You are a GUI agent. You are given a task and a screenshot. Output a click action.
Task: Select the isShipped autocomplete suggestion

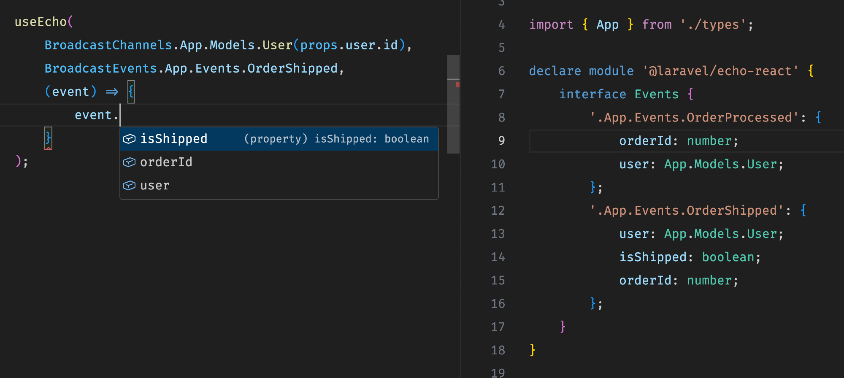174,139
